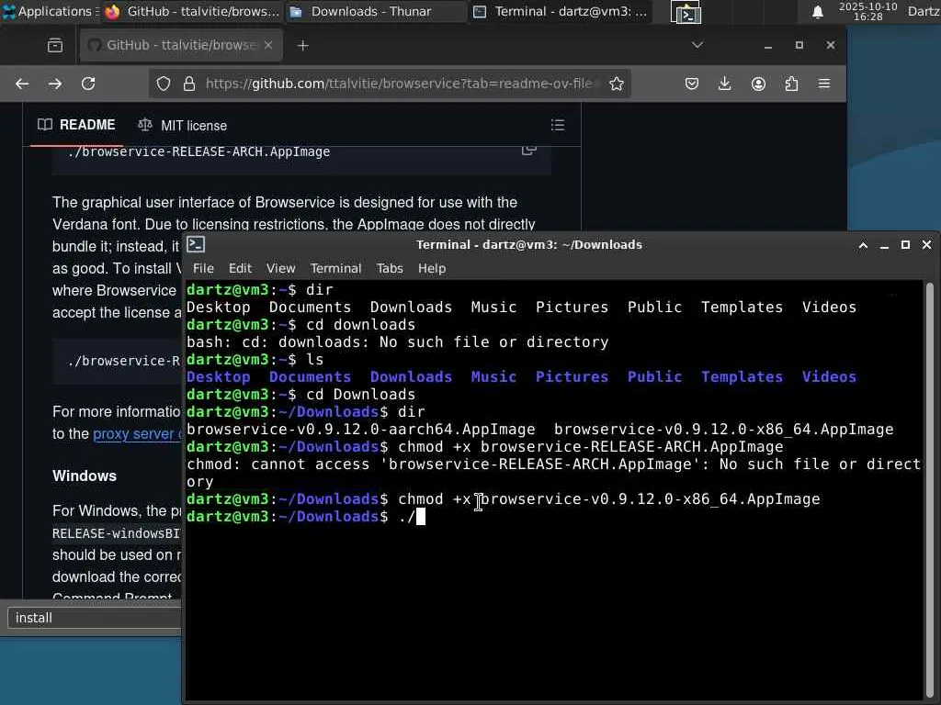Image resolution: width=941 pixels, height=705 pixels.
Task: Switch to MIT license tab
Action: pyautogui.click(x=183, y=125)
